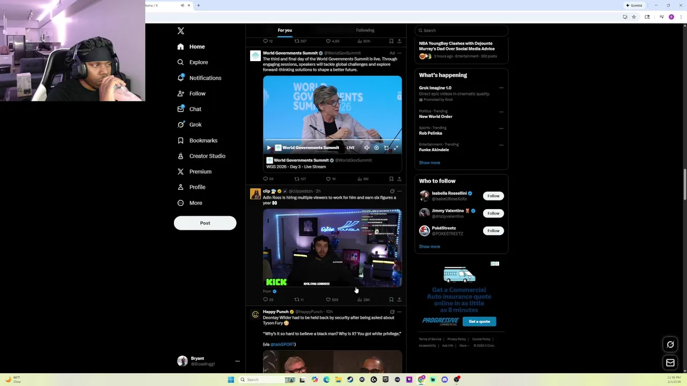Reply to the clippedszn Adin Ross post
The height and width of the screenshot is (386, 687).
[268, 300]
